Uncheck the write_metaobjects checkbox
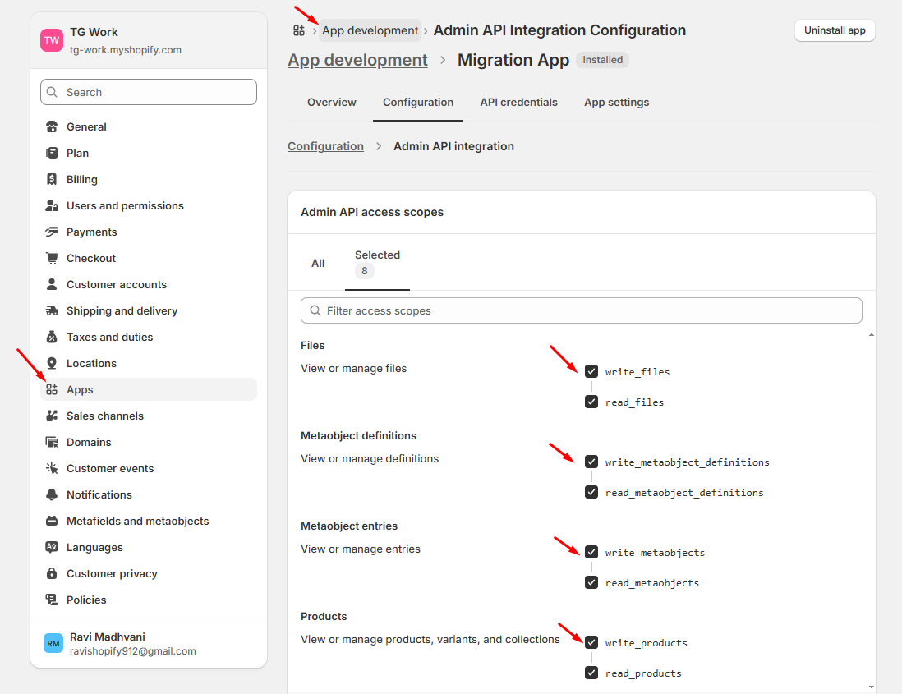Screen dimensions: 902x694 [591, 552]
